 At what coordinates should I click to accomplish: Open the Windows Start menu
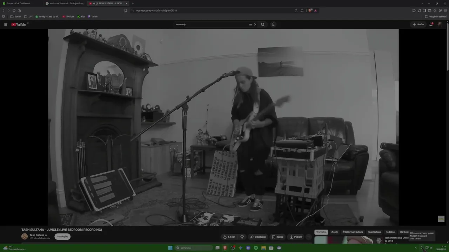point(170,248)
